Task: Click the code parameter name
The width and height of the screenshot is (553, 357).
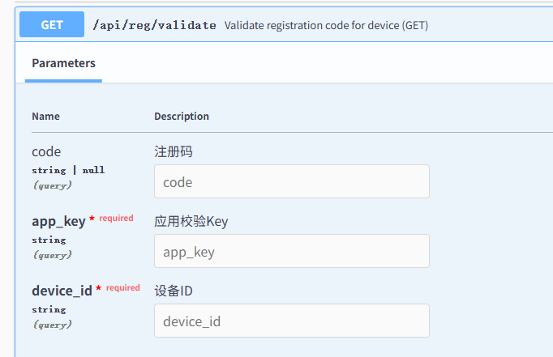Action: (46, 151)
